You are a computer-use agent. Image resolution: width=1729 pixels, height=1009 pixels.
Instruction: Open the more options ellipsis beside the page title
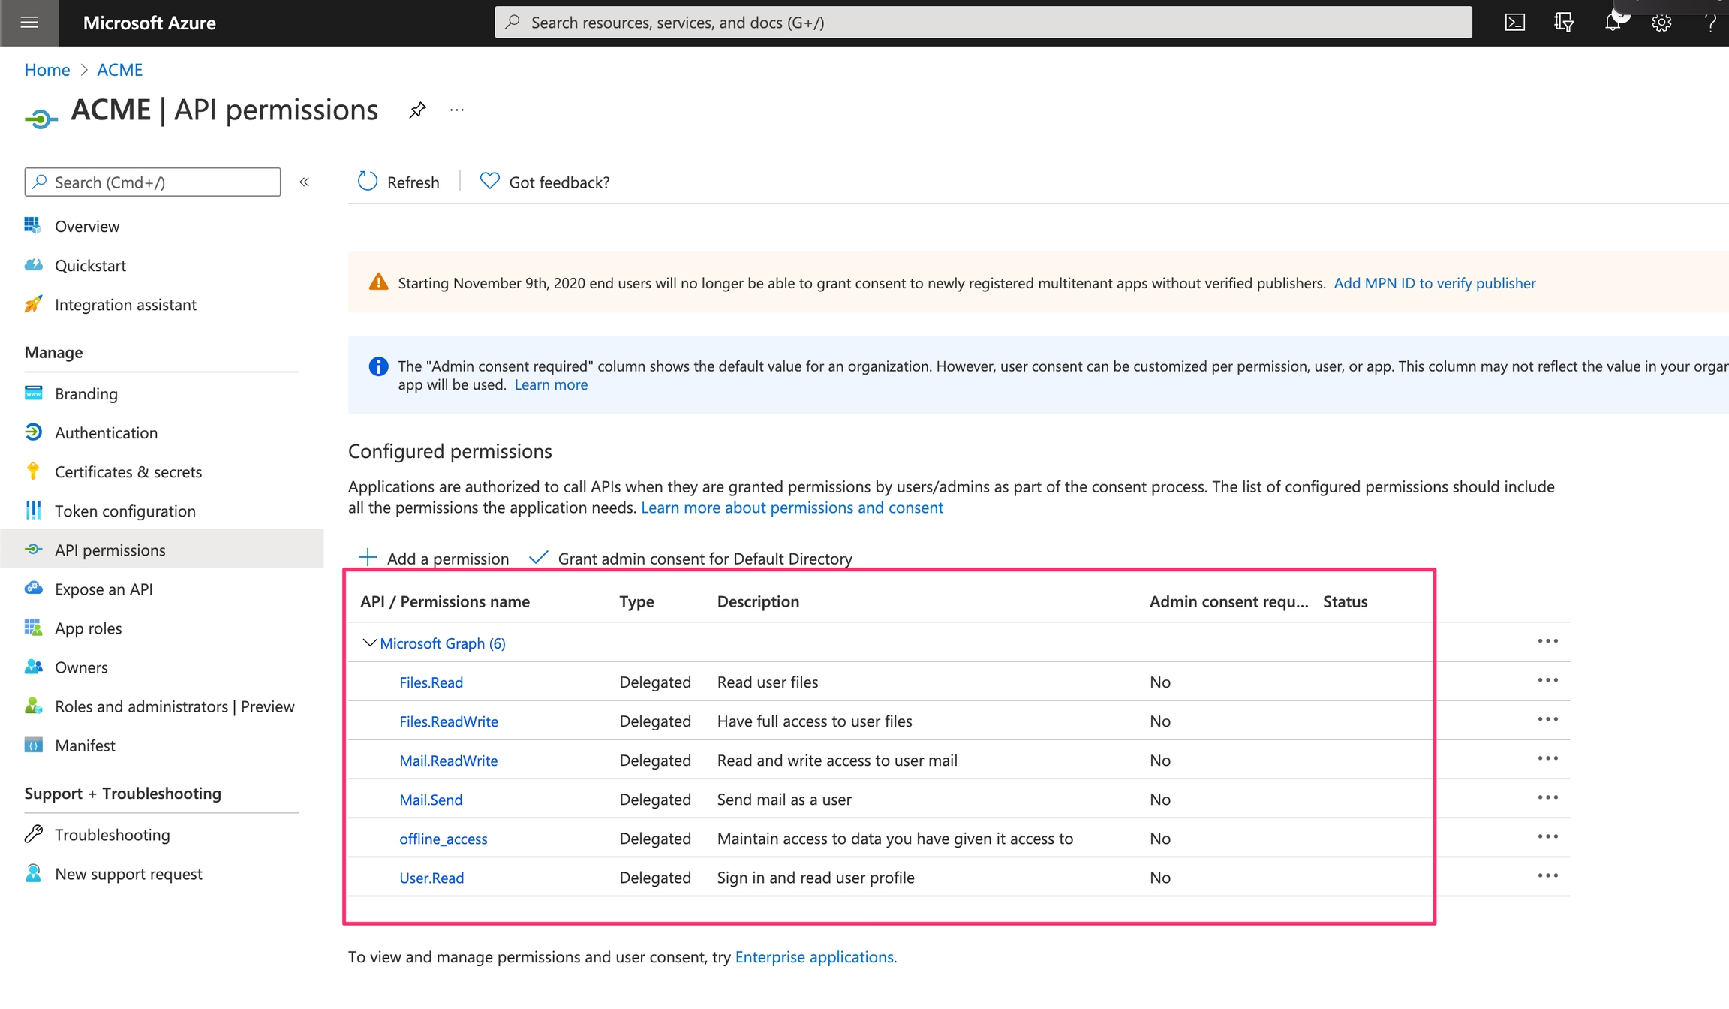pos(457,110)
